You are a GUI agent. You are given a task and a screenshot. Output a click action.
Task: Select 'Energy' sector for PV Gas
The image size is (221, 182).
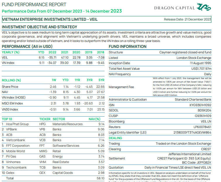click(x=58, y=157)
